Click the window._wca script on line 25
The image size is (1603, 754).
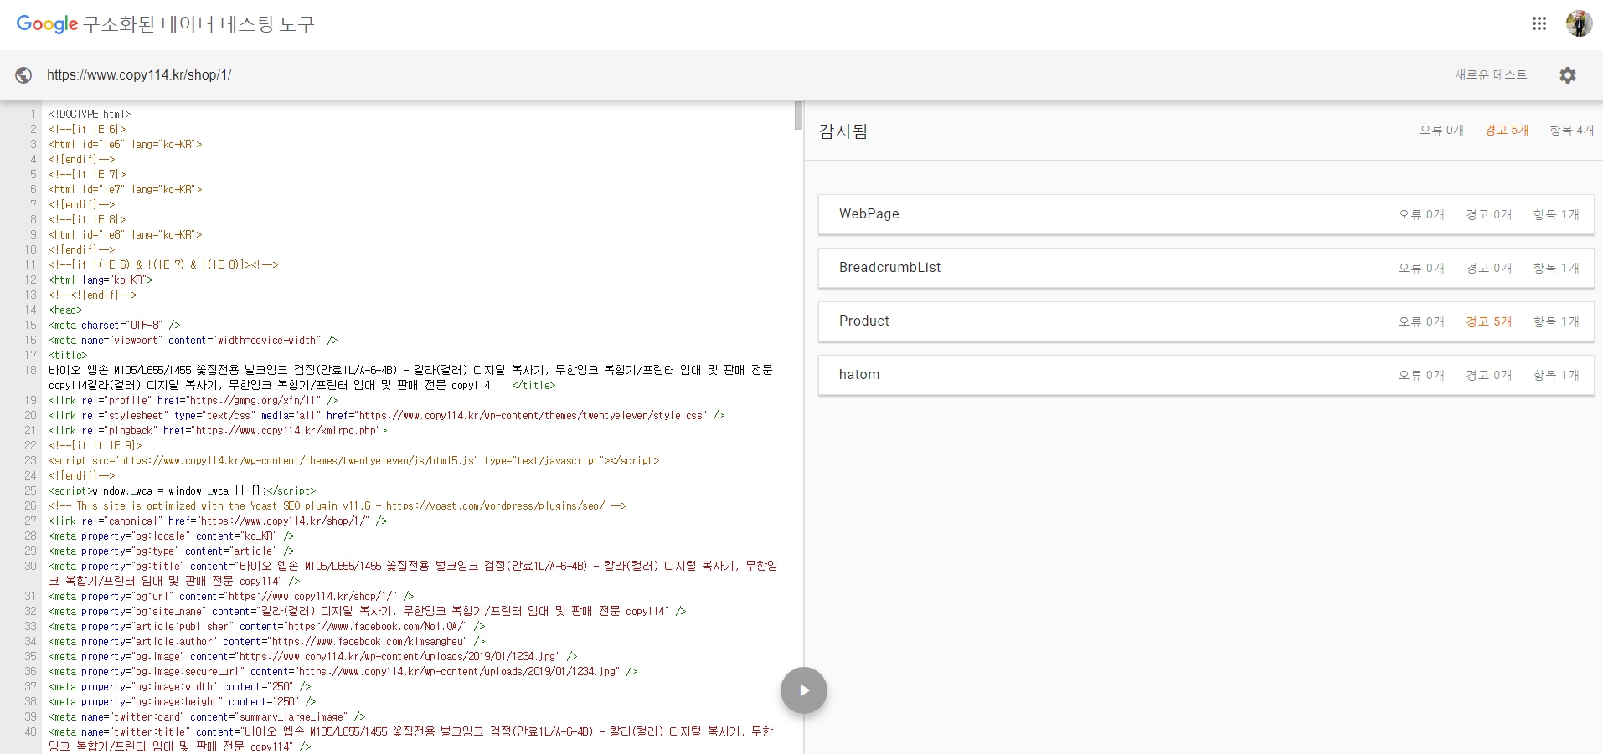tap(182, 490)
